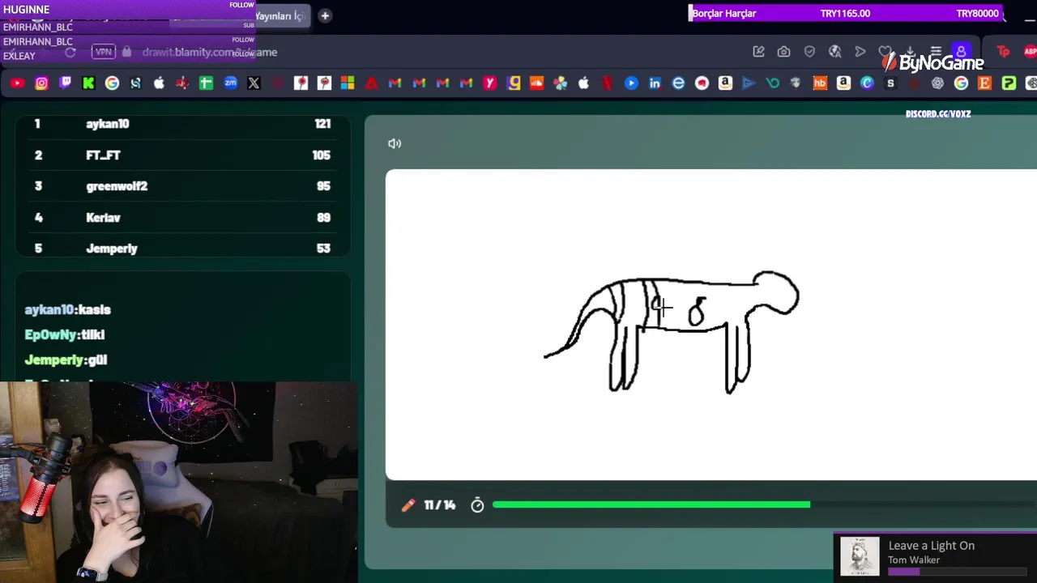The height and width of the screenshot is (583, 1037).
Task: Click the Leave a Light On album thumbnail
Action: click(x=860, y=556)
